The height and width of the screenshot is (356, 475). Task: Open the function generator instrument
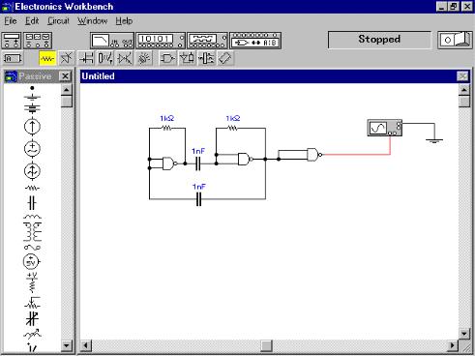pos(38,41)
